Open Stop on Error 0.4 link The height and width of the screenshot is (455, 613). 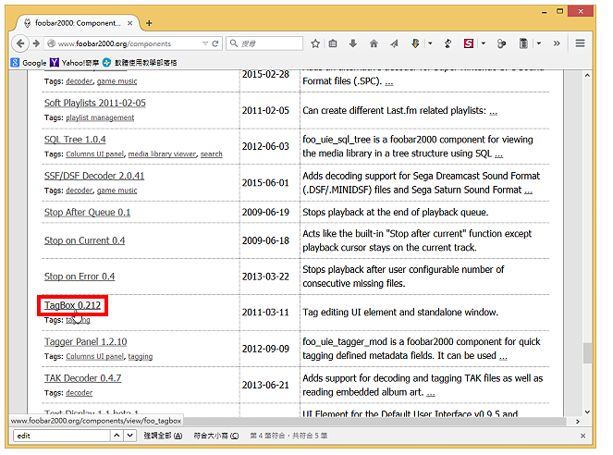pyautogui.click(x=80, y=277)
